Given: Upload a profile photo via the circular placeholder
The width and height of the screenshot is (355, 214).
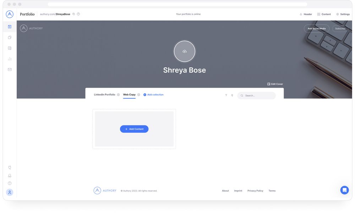Looking at the screenshot, I should (x=184, y=51).
